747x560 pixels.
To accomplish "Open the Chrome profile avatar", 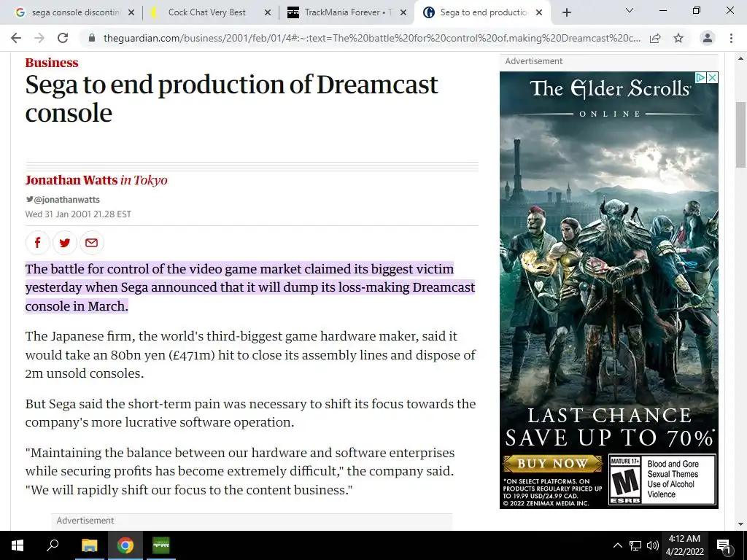I will [708, 38].
